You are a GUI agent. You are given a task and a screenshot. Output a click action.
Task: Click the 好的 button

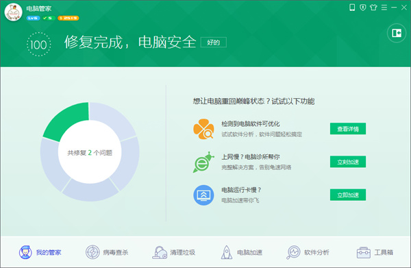tap(213, 42)
